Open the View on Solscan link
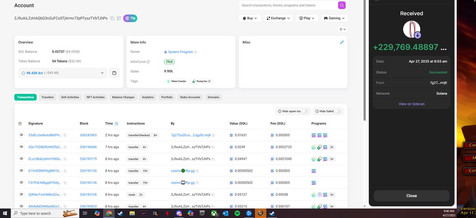This screenshot has height=218, width=476. [411, 104]
